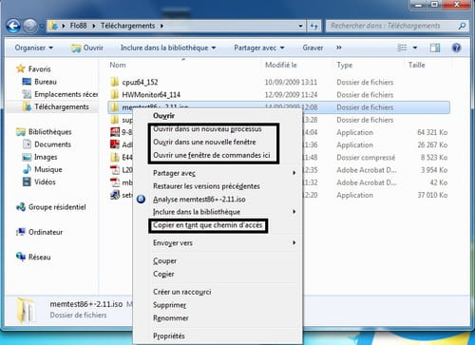The image size is (475, 345).
Task: Click the Back navigation arrow button
Action: pos(13,26)
